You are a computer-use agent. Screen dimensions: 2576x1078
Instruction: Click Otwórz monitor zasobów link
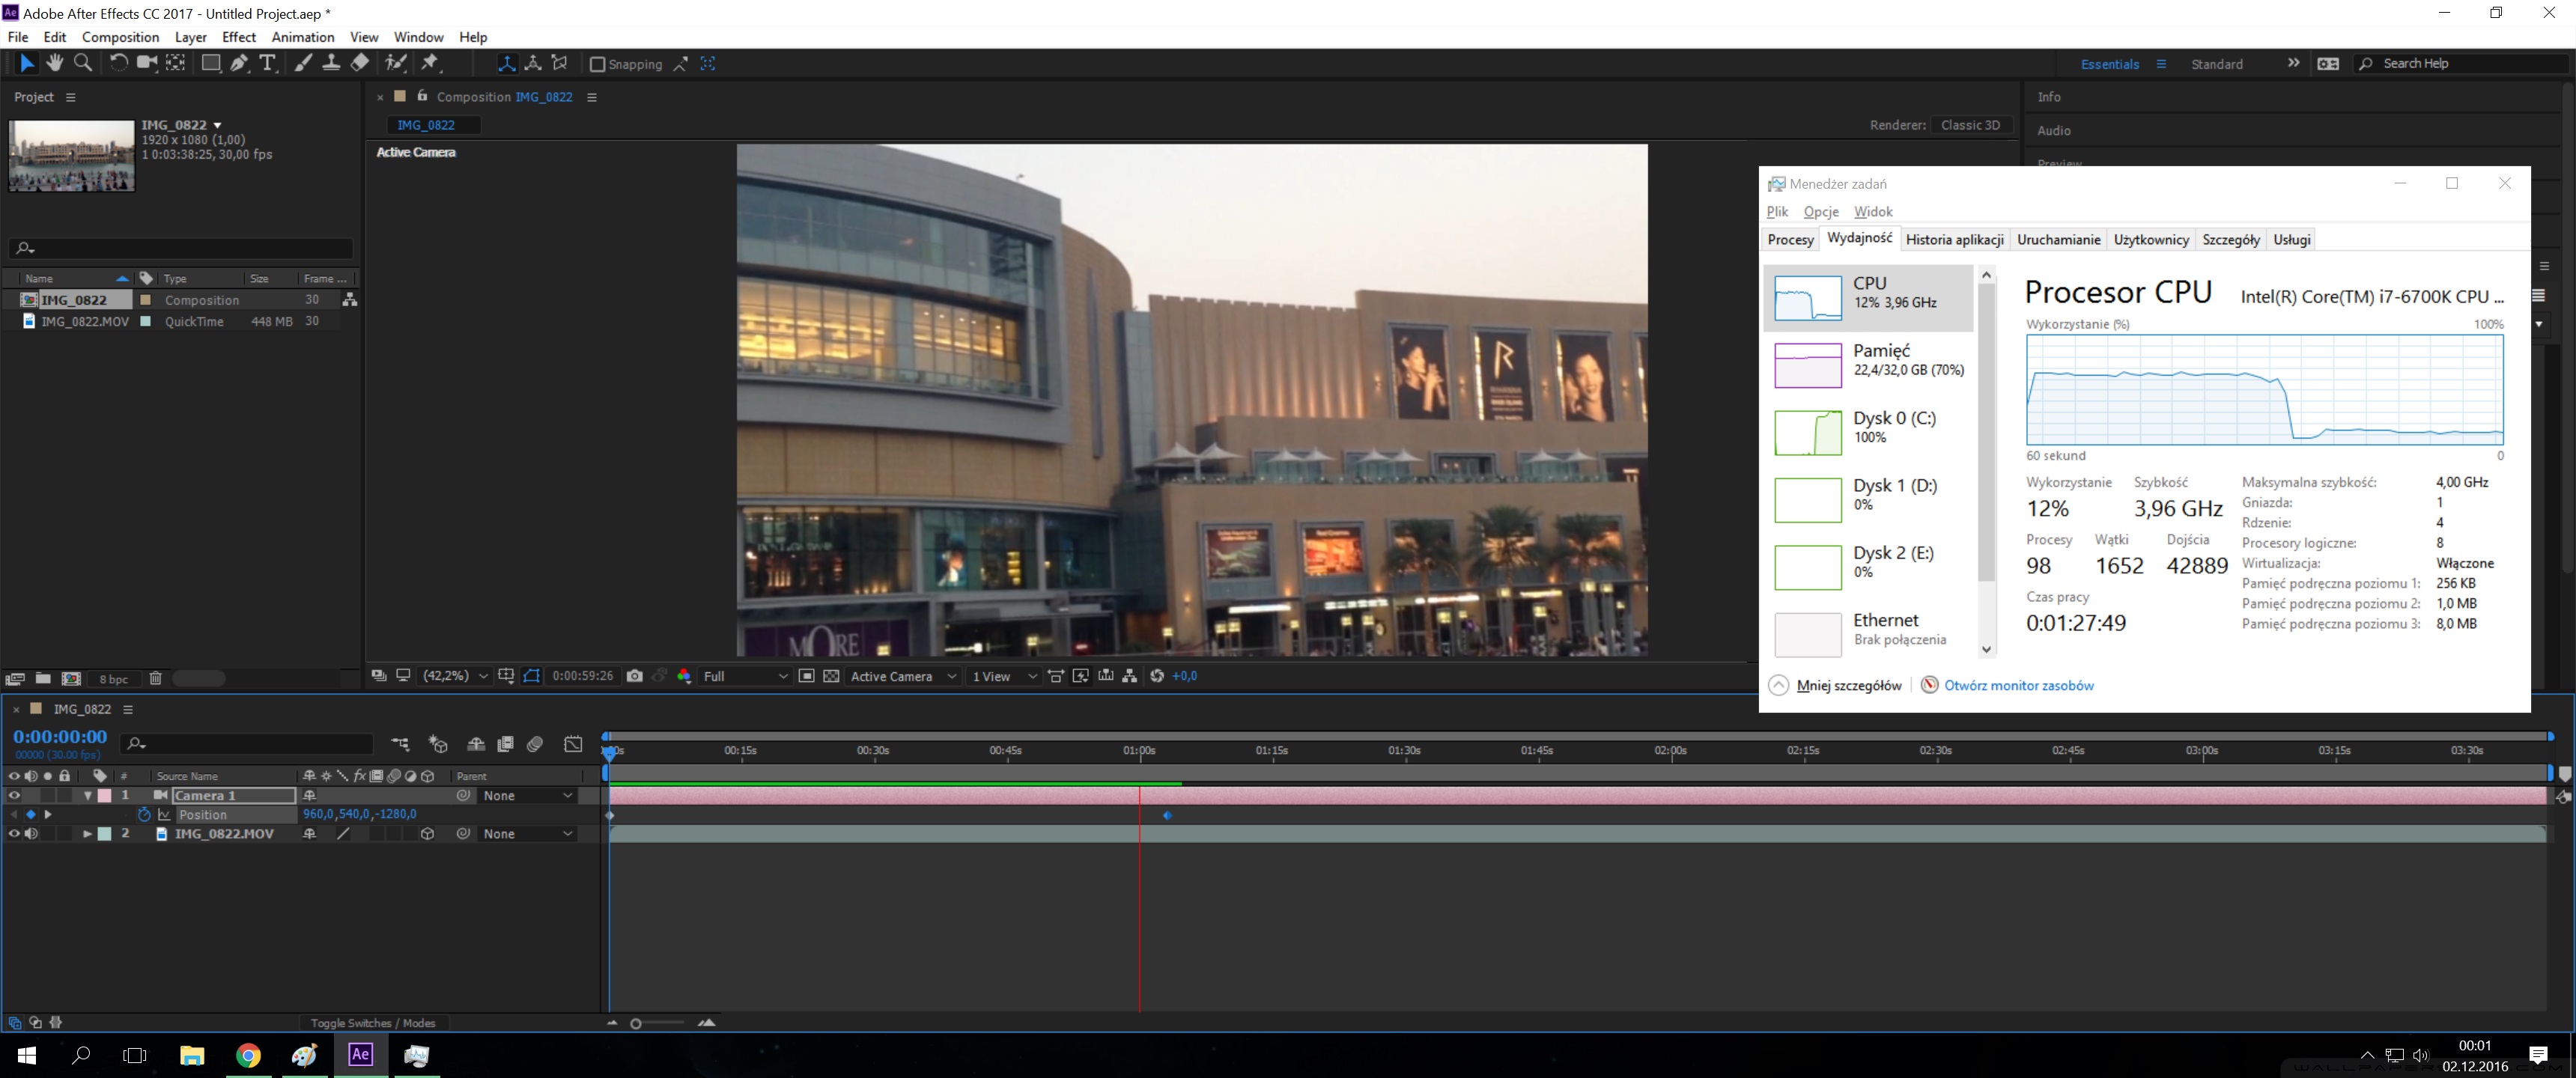click(x=2018, y=686)
